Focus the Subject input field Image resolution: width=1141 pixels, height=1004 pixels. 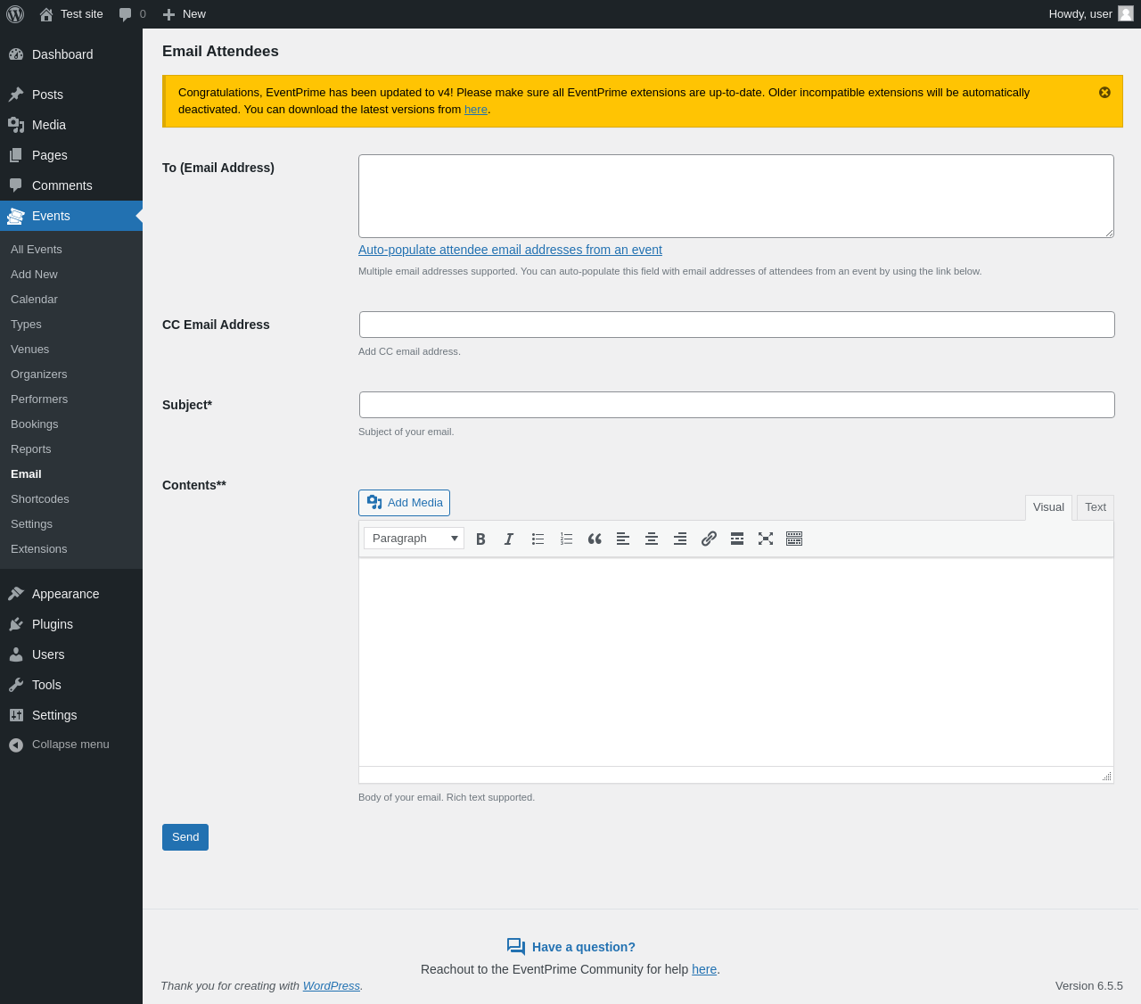pyautogui.click(x=737, y=405)
